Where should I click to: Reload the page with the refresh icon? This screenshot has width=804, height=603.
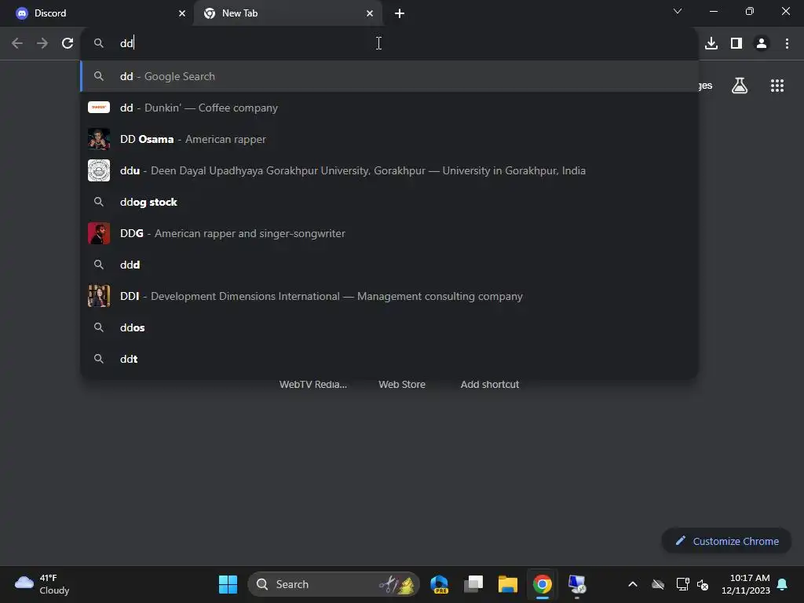(x=68, y=43)
